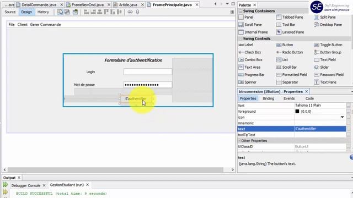
Task: Choose Scroll Bar from Swing Controls
Action: tap(286, 67)
